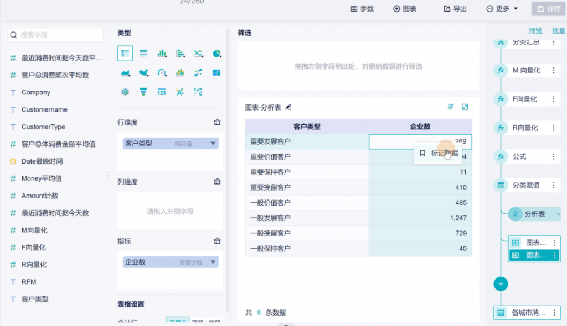
Task: Select the KPI number card chart type
Action: coord(162,92)
